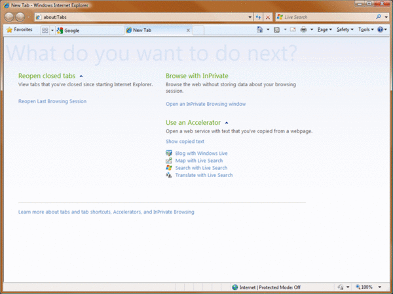Open the zoom level dropdown arrow
The height and width of the screenshot is (294, 393).
(x=380, y=287)
